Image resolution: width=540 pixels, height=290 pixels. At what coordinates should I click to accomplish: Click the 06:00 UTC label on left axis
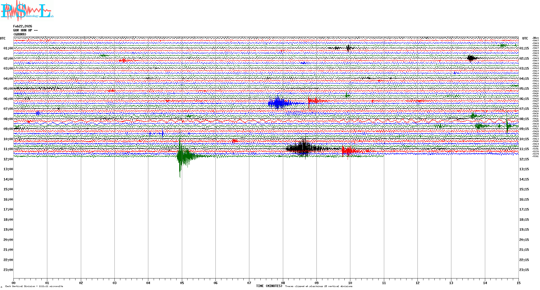pos(8,99)
